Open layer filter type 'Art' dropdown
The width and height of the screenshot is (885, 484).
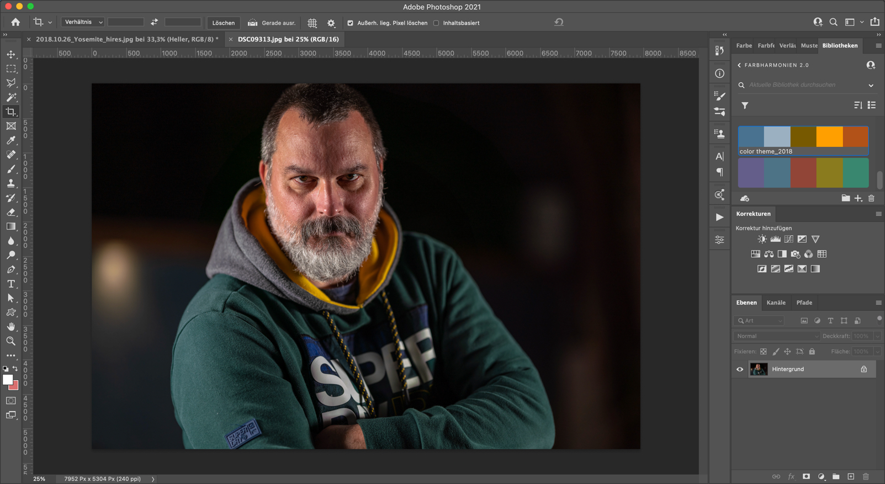760,321
